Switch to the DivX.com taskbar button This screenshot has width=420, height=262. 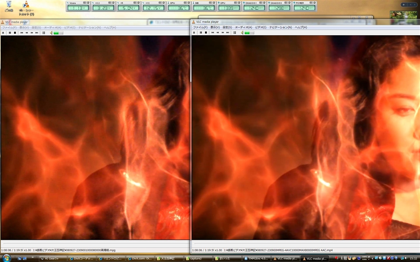click(x=140, y=259)
